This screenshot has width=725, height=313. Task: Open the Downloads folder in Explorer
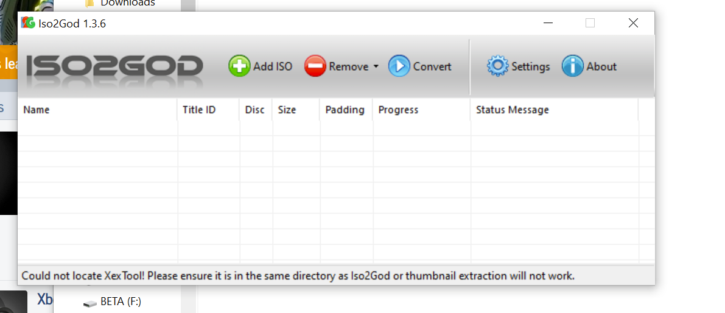point(128,3)
